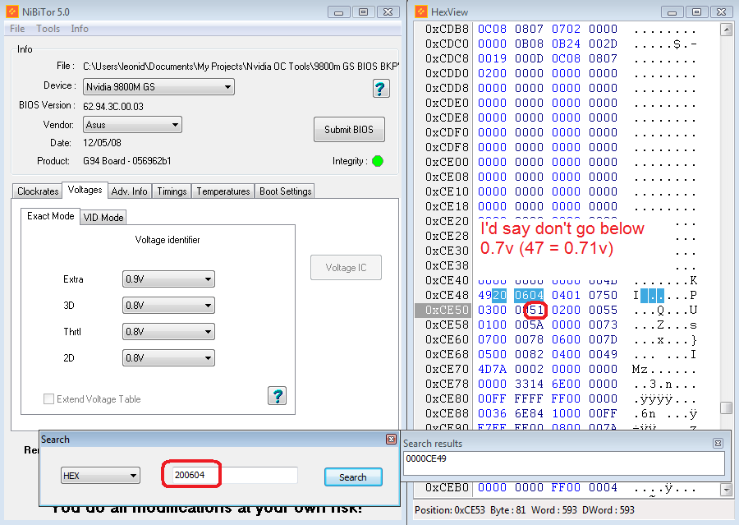Click hex value 0200 in row 0xCDD0
This screenshot has width=739, height=525.
[492, 74]
